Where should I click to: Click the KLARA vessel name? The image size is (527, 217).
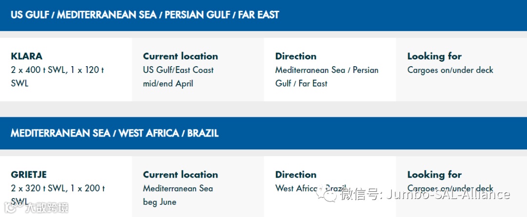point(26,56)
